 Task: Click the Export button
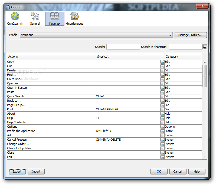17,171
